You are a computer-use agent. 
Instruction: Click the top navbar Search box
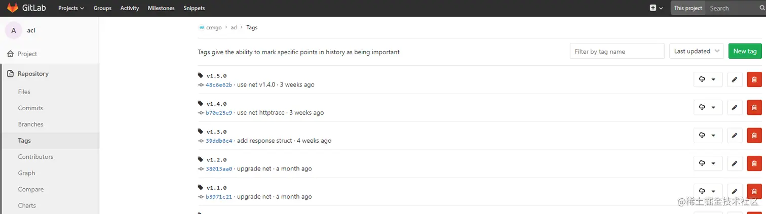click(x=736, y=8)
